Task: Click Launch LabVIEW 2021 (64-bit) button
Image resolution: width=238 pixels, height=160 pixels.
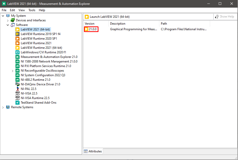Action: click(x=107, y=17)
